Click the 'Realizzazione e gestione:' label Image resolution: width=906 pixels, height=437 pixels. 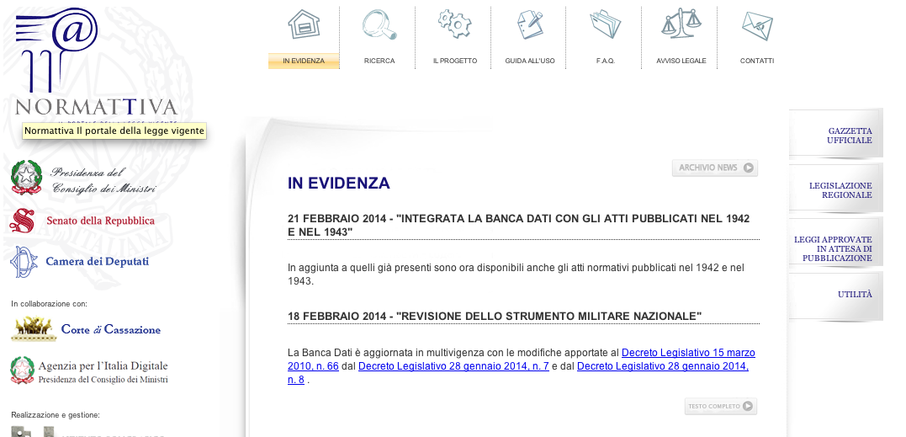point(56,415)
